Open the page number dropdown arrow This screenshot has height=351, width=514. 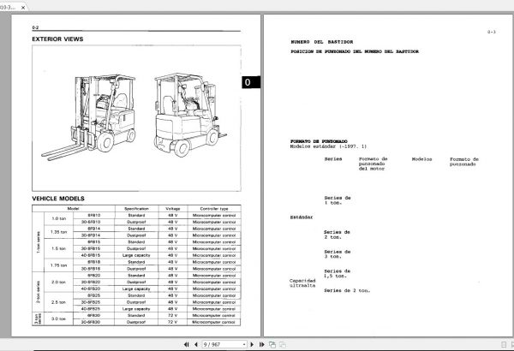pyautogui.click(x=244, y=344)
